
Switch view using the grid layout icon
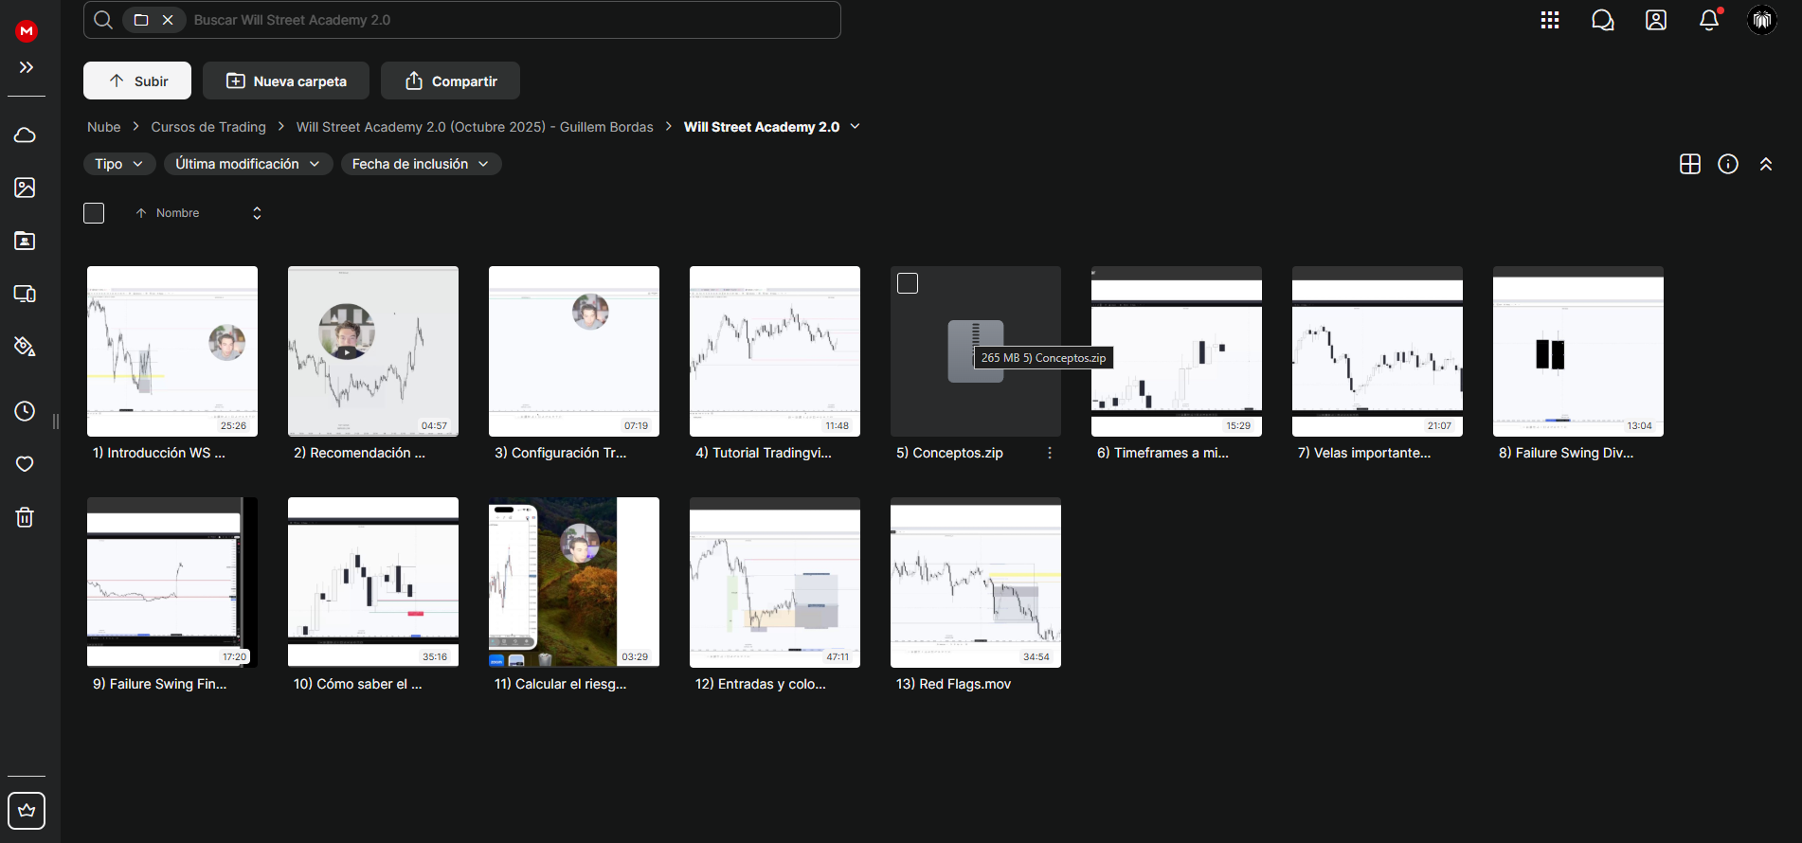(x=1690, y=164)
